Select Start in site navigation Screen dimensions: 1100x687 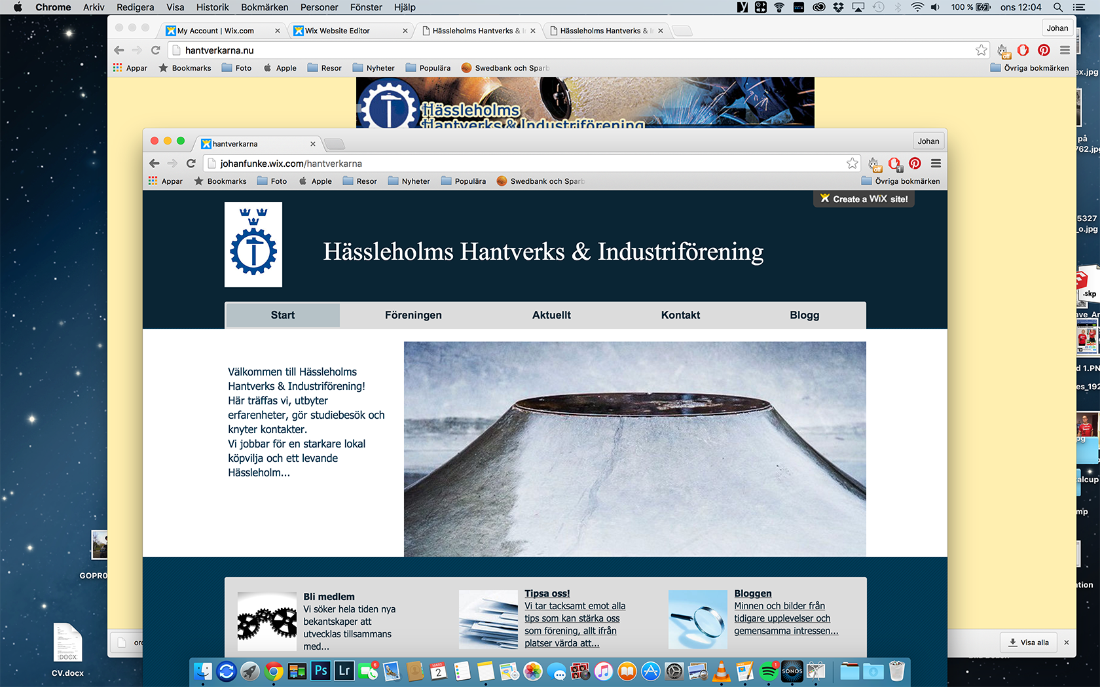pyautogui.click(x=283, y=315)
